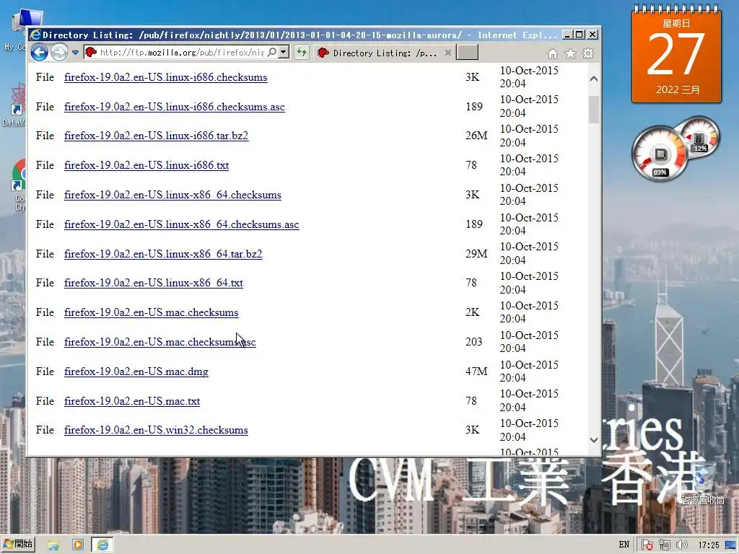Launch Windows Media Player from taskbar
Image resolution: width=739 pixels, height=554 pixels.
point(78,545)
